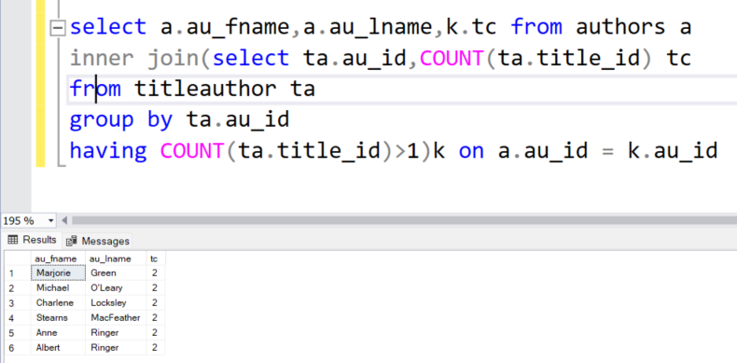737x363 pixels.
Task: Click the MacFeather cell
Action: click(116, 318)
